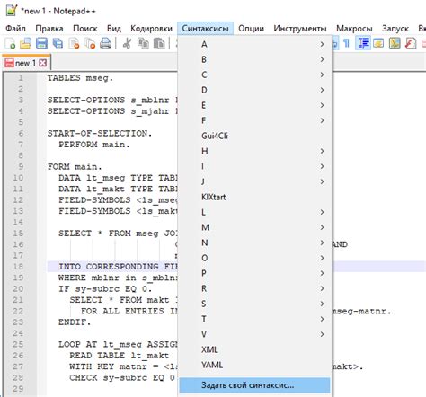Click IF sy-subrc EQ 0. on line 20
The image size is (426, 397).
click(105, 289)
